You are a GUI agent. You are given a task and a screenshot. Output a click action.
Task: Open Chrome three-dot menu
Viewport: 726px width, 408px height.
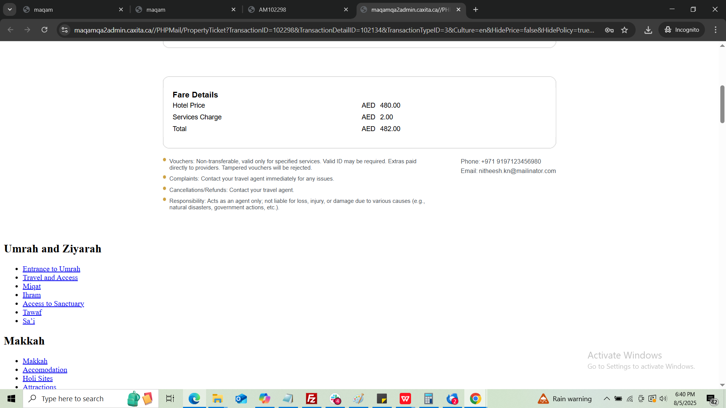point(715,30)
